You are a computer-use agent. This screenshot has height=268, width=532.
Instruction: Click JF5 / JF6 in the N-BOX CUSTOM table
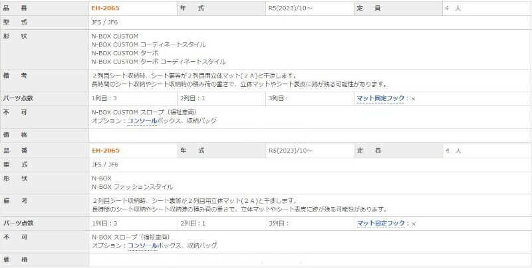(104, 23)
